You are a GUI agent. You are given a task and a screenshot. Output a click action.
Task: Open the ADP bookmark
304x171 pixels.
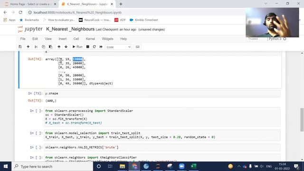tap(120, 20)
